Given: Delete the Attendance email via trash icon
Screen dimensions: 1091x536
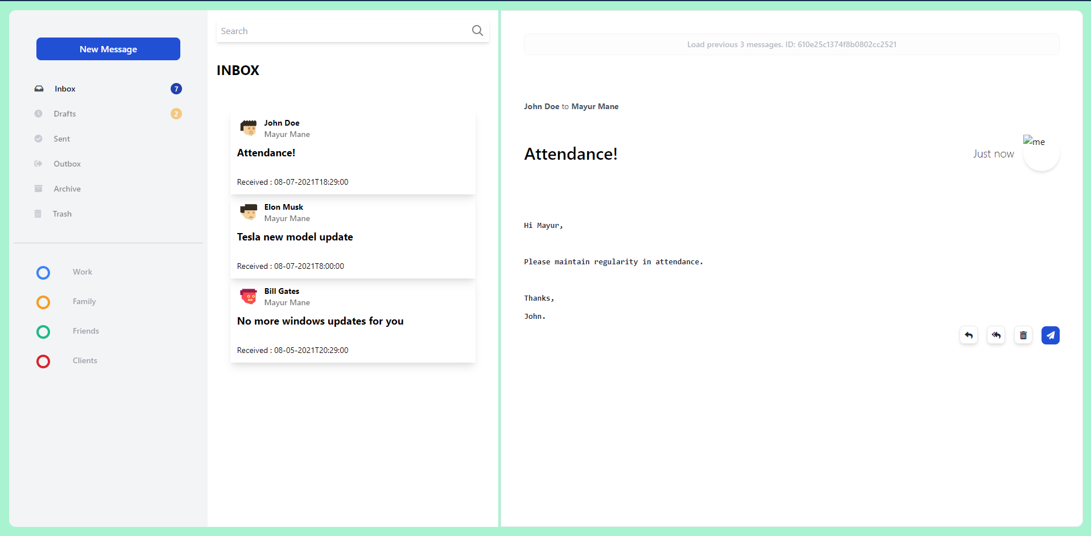Looking at the screenshot, I should coord(1023,335).
